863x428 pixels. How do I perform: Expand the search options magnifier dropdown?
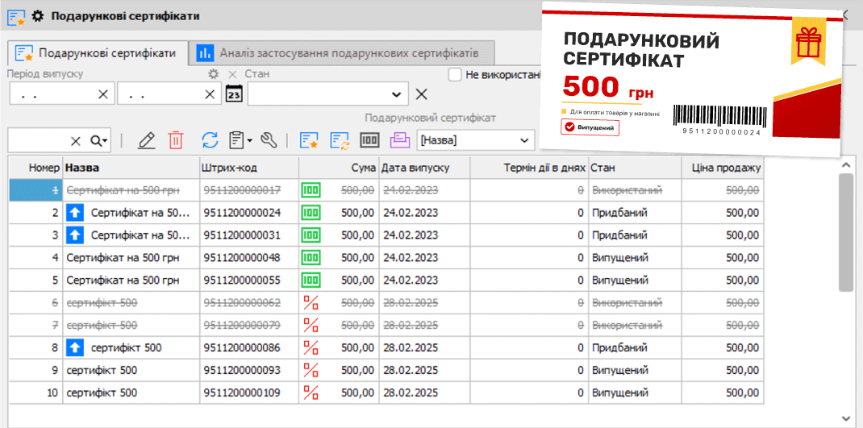[x=100, y=141]
